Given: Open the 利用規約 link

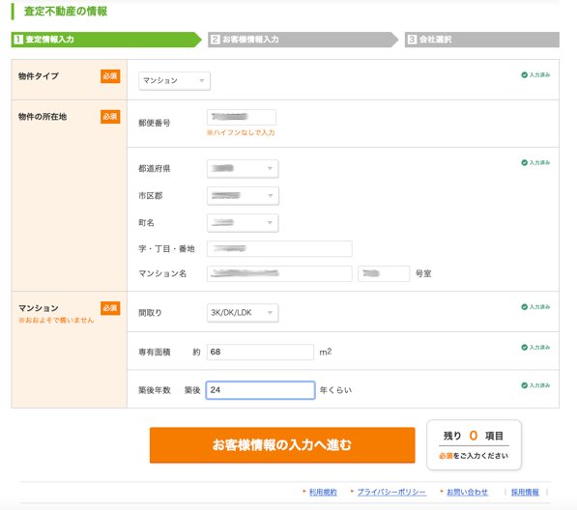Looking at the screenshot, I should coord(323,492).
